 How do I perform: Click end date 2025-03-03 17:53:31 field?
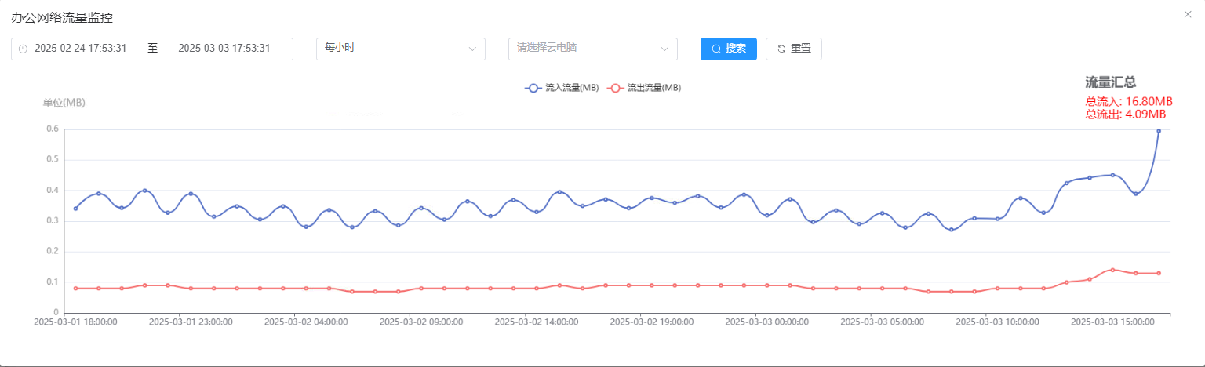pyautogui.click(x=224, y=49)
